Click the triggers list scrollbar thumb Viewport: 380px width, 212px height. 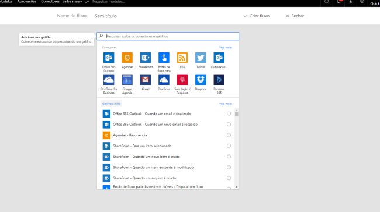click(237, 115)
